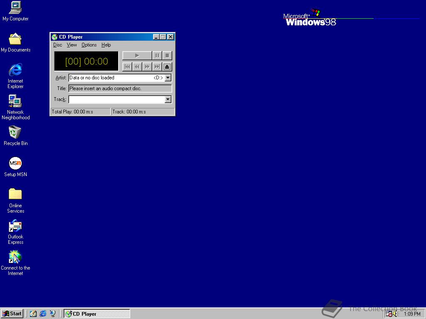Select the Online Services folder icon
The height and width of the screenshot is (319, 426).
click(15, 201)
